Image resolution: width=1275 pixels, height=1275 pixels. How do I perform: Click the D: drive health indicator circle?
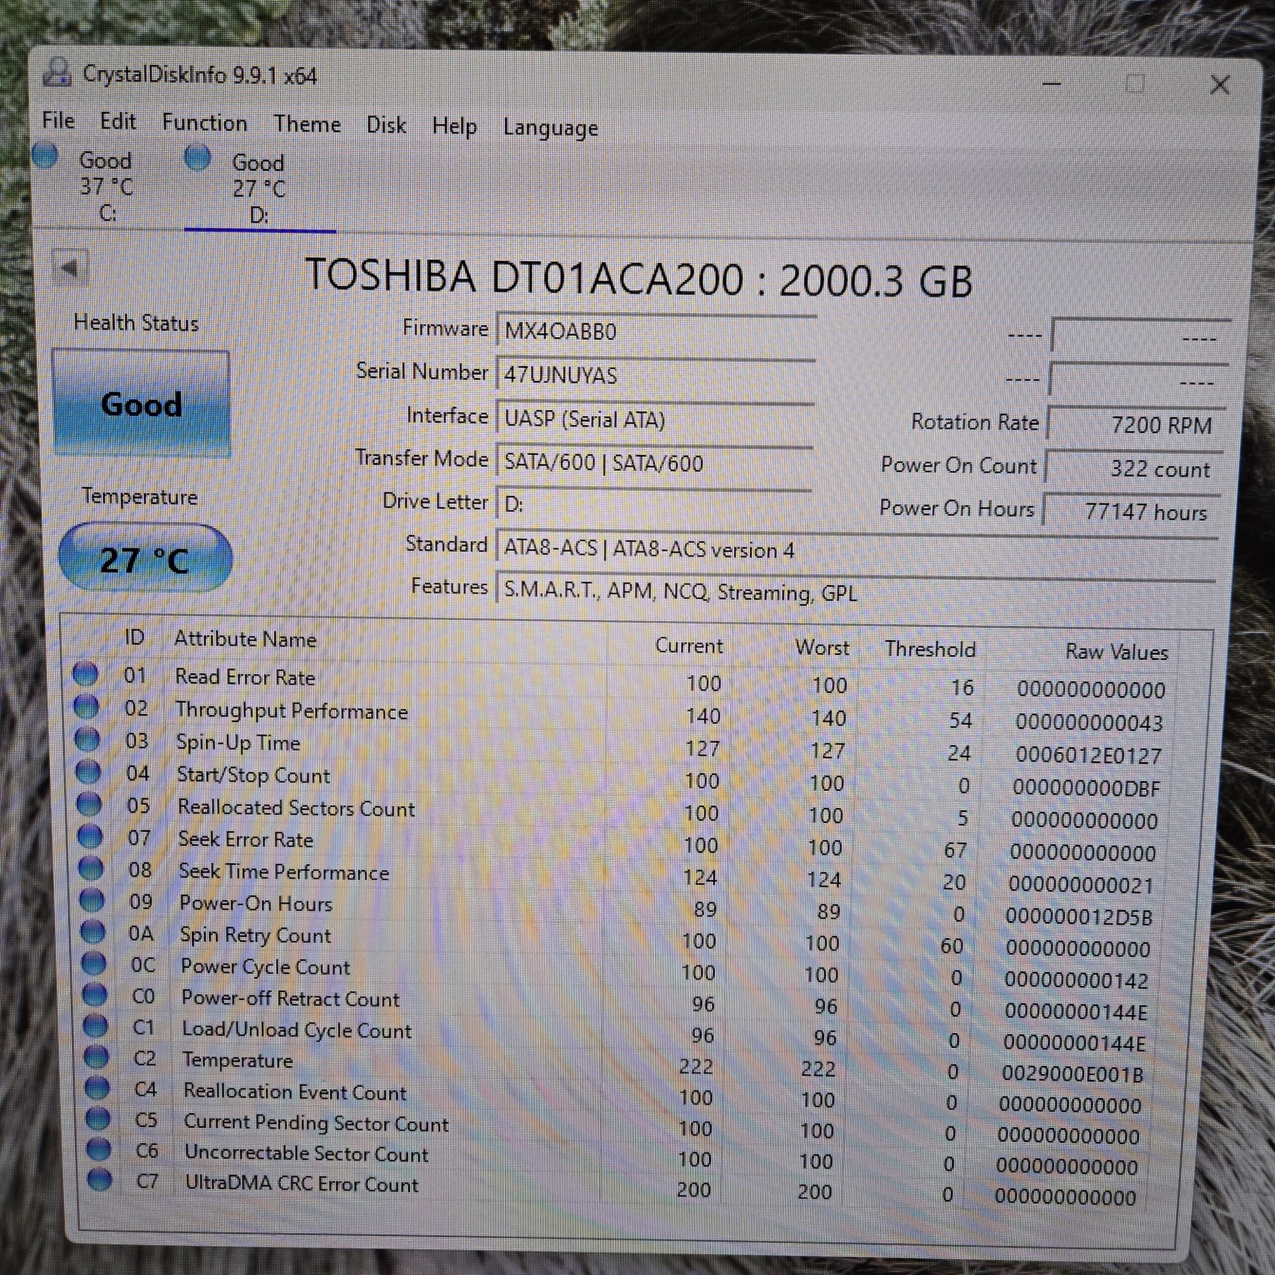pos(197,158)
